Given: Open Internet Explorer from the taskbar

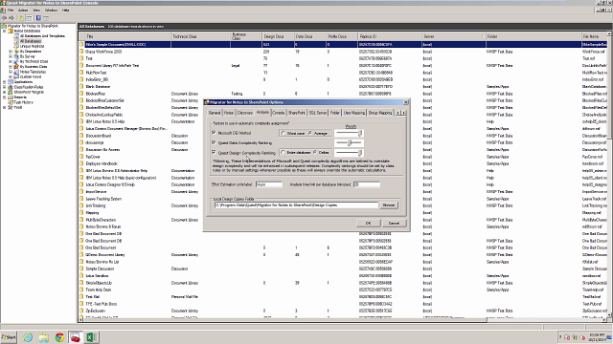Looking at the screenshot, I should [x=28, y=337].
